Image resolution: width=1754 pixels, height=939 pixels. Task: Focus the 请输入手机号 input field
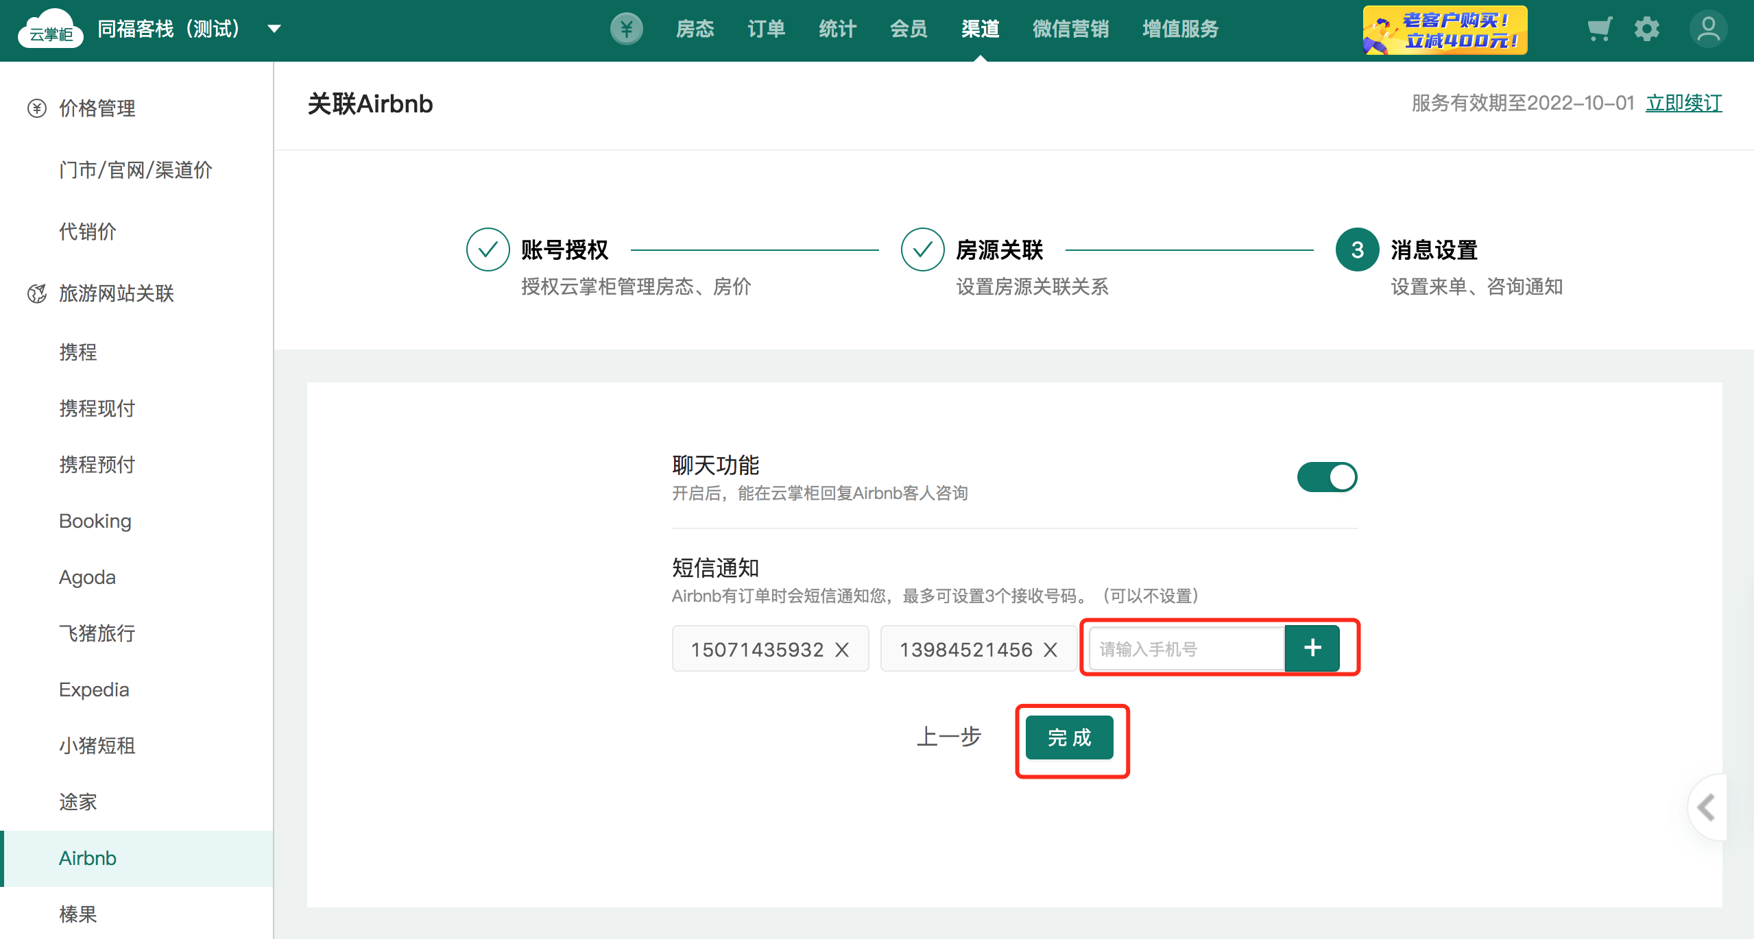click(1186, 649)
